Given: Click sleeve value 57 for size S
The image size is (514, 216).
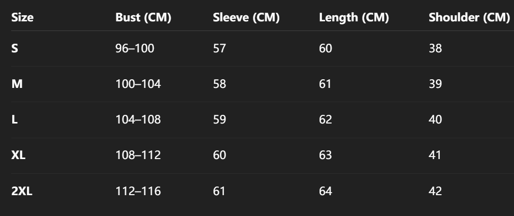Looking at the screenshot, I should point(219,49).
